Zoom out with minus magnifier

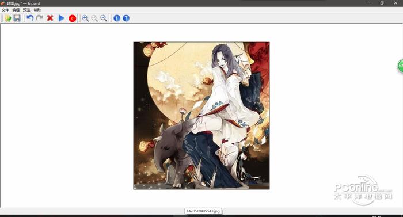coord(104,18)
